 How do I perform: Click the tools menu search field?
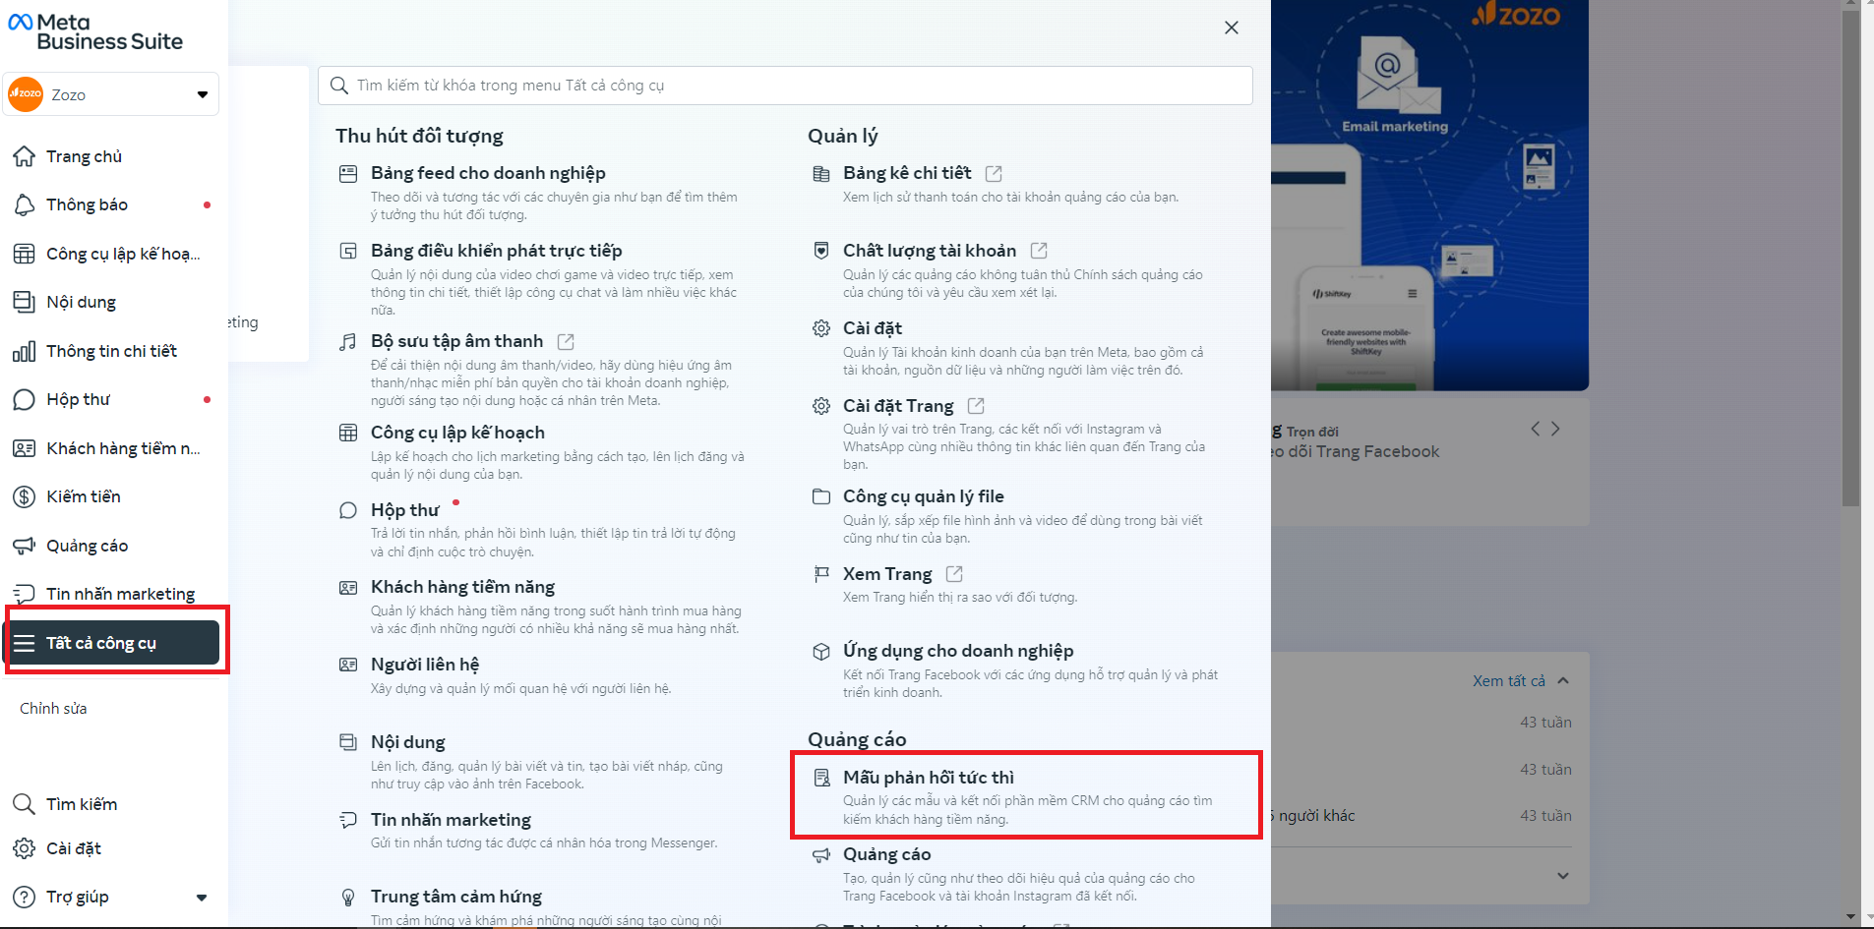(x=787, y=86)
